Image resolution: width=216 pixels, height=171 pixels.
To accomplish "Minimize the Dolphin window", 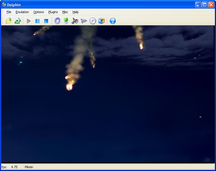I will pyautogui.click(x=198, y=5).
